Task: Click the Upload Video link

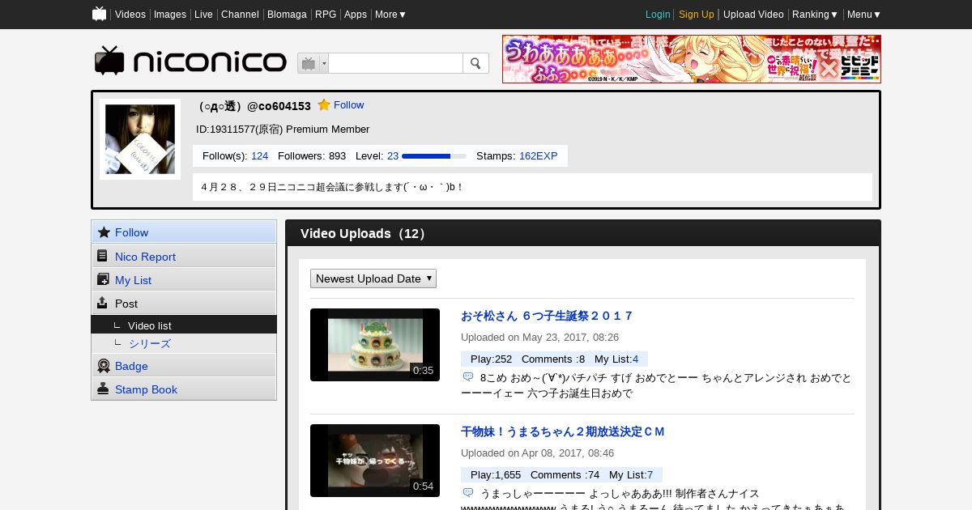Action: [x=753, y=15]
